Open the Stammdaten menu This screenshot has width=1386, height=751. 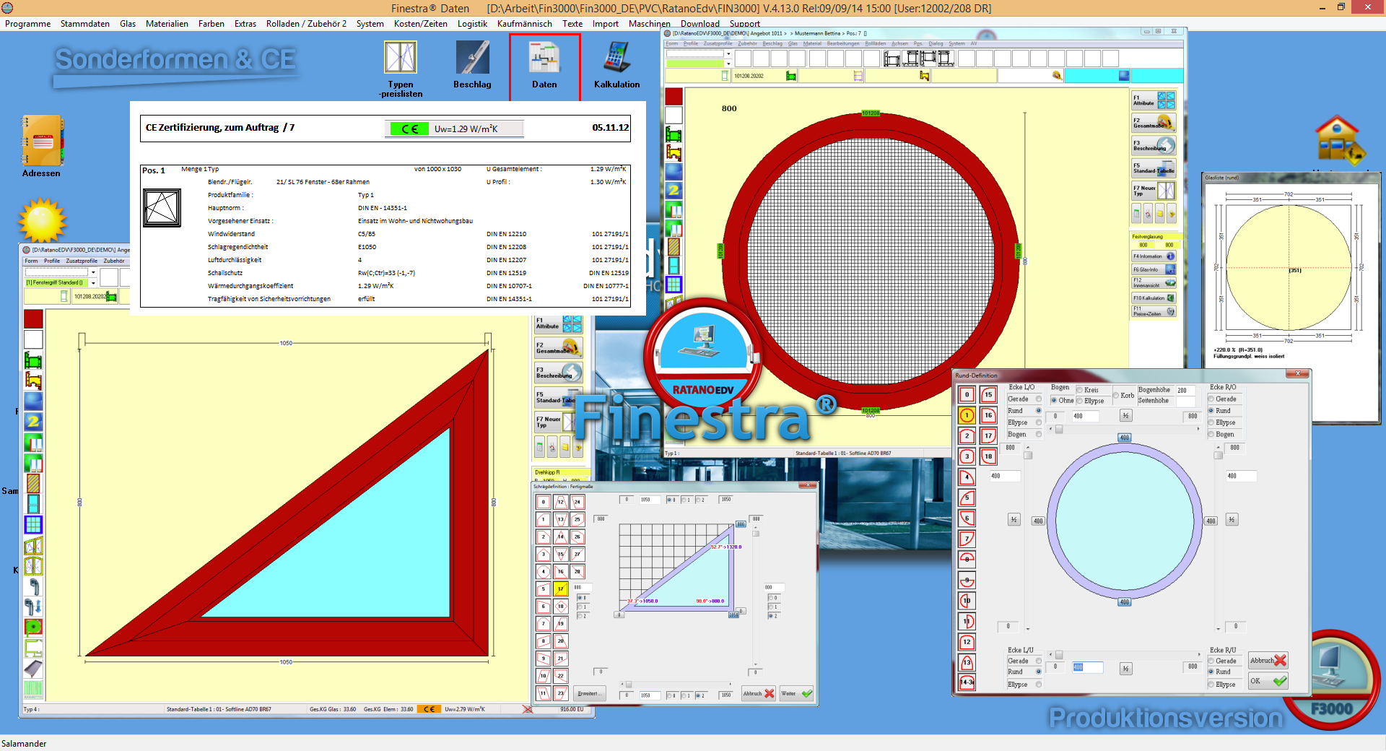(x=85, y=24)
